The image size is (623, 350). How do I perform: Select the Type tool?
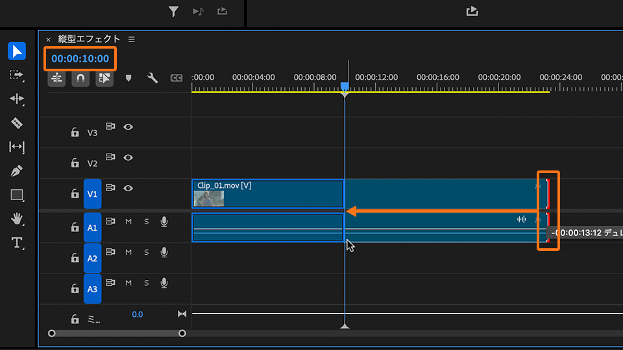17,243
